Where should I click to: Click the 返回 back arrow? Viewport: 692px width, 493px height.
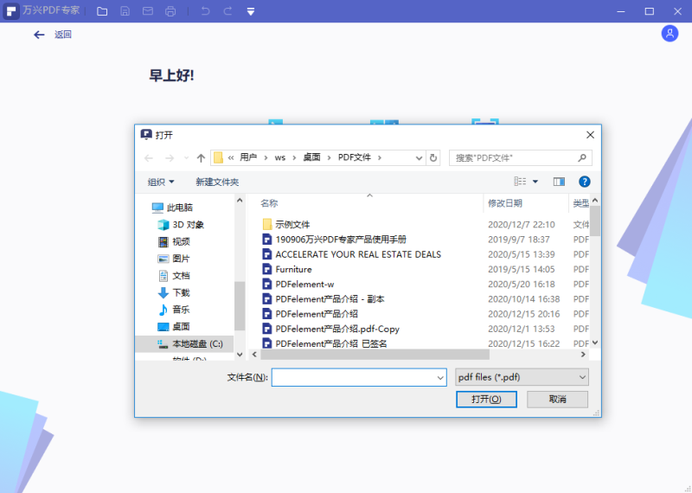[39, 35]
